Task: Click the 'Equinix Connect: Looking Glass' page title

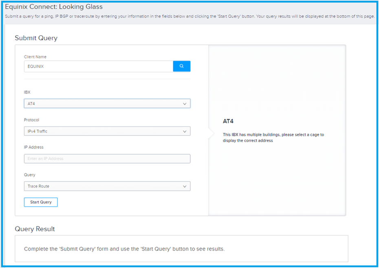Action: 54,7
